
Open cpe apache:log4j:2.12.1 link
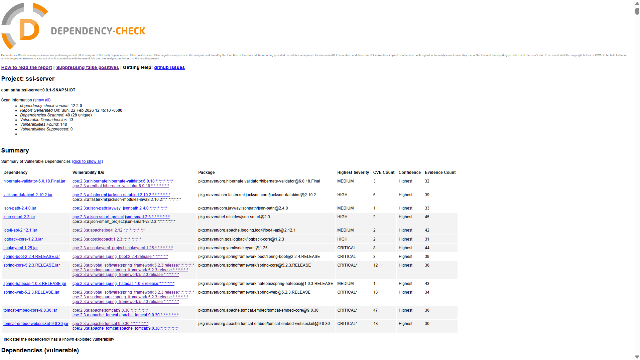[x=109, y=230]
